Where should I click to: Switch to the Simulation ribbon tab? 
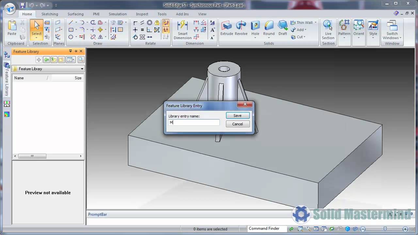pos(118,14)
